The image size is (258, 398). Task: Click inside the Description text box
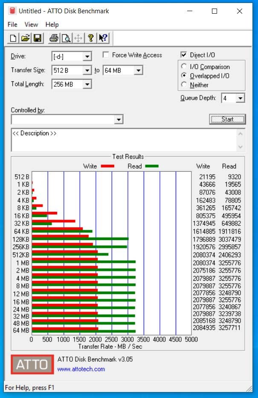pyautogui.click(x=124, y=140)
